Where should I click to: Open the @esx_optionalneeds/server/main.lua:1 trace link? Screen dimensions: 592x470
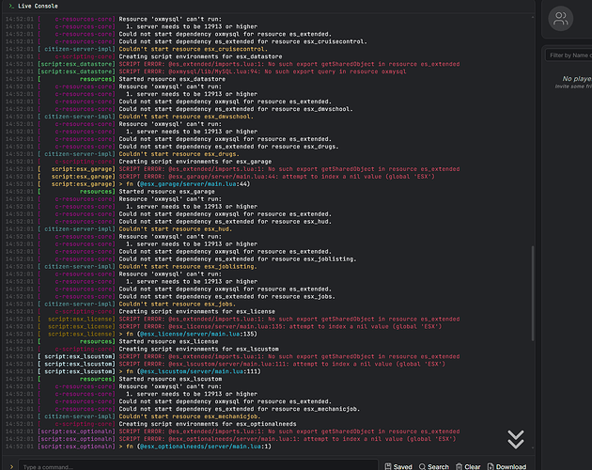[x=200, y=446]
